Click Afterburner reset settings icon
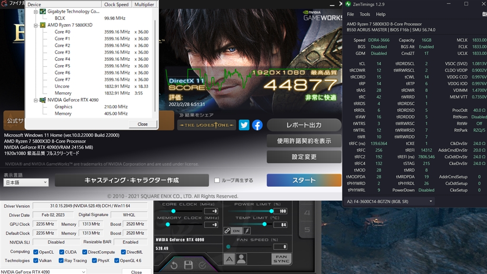487x274 pixels. [x=174, y=265]
